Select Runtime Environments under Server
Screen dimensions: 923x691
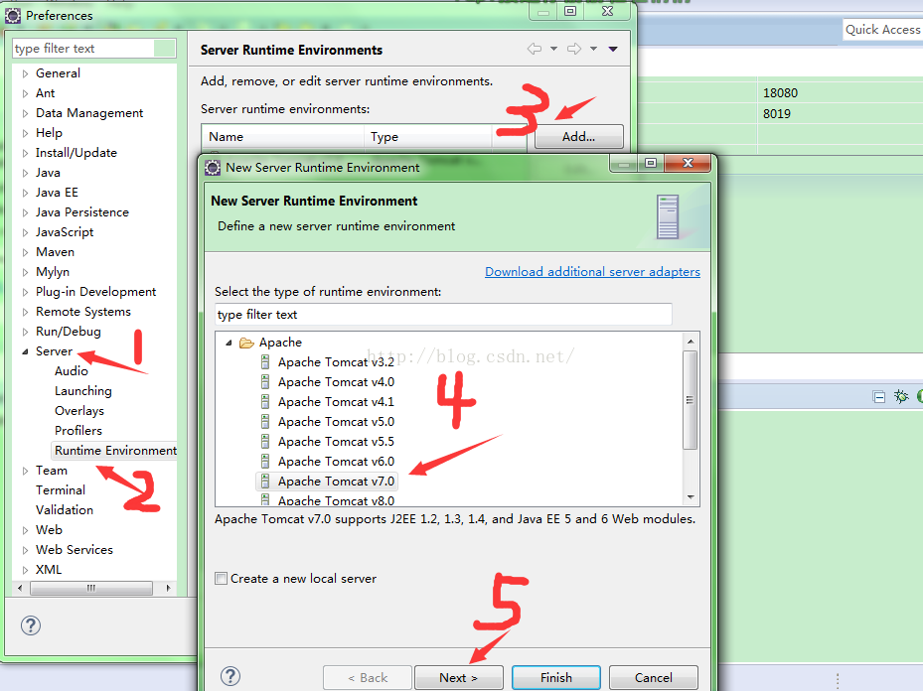click(115, 451)
